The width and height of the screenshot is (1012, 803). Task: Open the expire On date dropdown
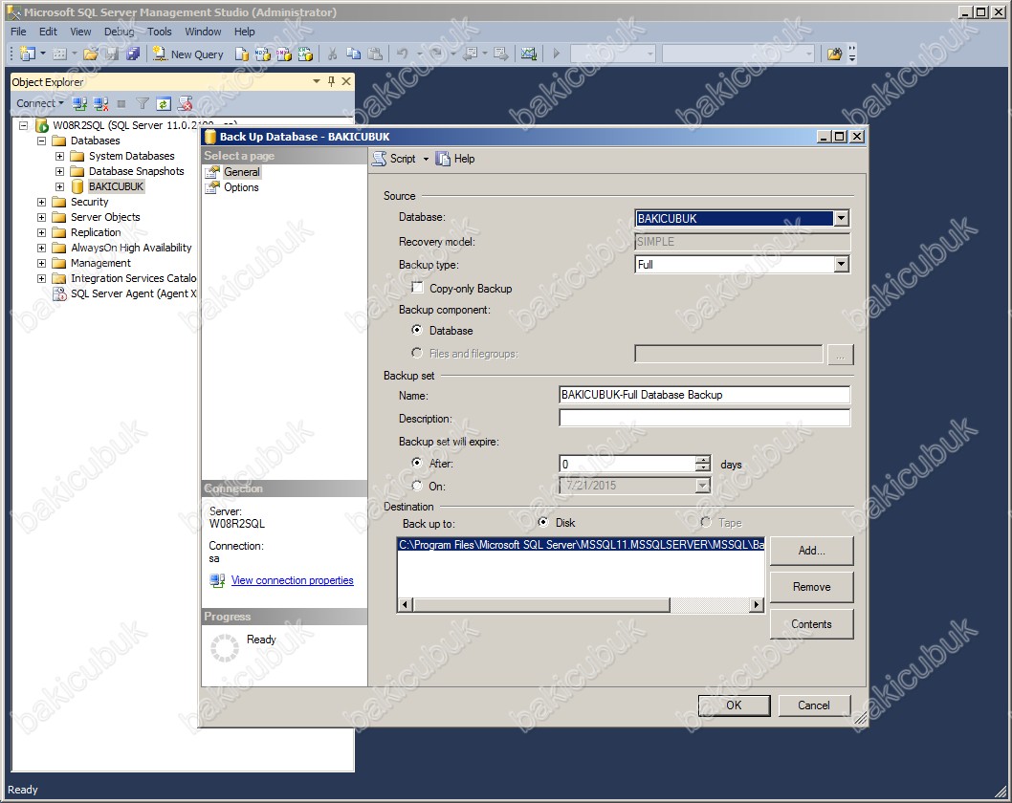pos(703,486)
